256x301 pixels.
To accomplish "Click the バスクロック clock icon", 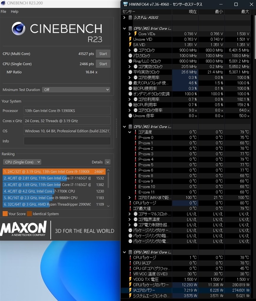I will coord(130,56).
